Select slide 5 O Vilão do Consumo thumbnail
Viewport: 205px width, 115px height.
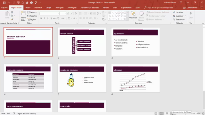point(82,78)
